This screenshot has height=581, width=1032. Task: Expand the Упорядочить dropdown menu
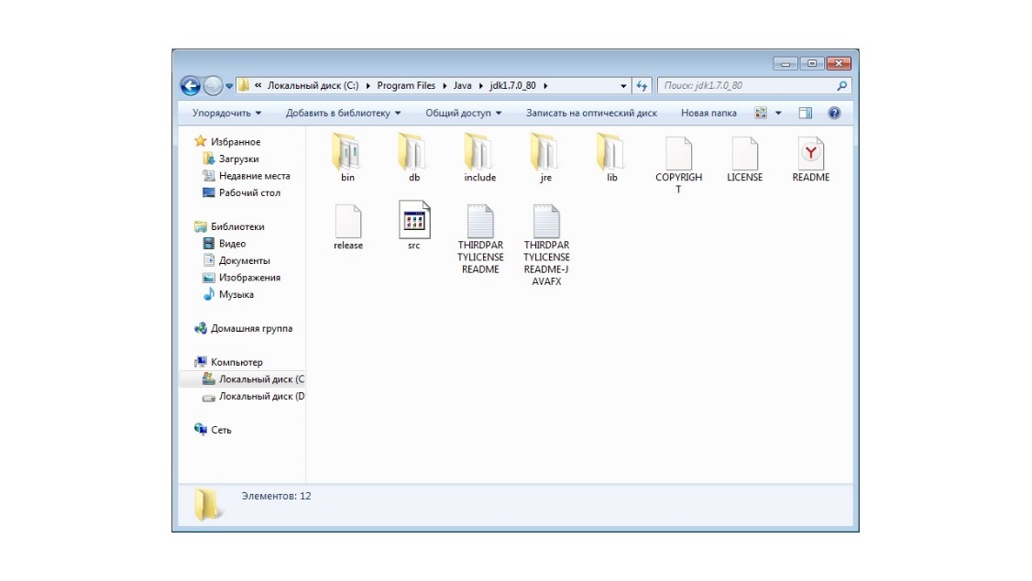point(226,114)
